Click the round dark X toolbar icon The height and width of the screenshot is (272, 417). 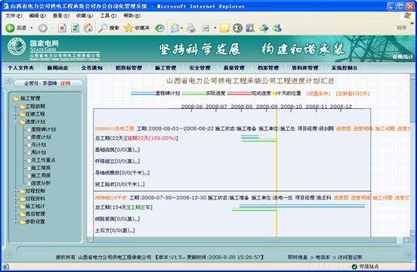(238, 28)
